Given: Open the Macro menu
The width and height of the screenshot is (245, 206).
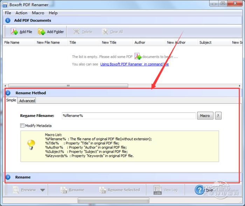Looking at the screenshot, I should tap(38, 13).
